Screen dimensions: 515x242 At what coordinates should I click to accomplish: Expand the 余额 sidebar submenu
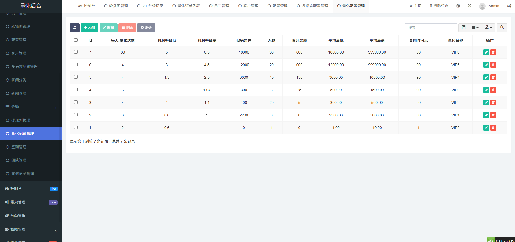click(x=31, y=107)
